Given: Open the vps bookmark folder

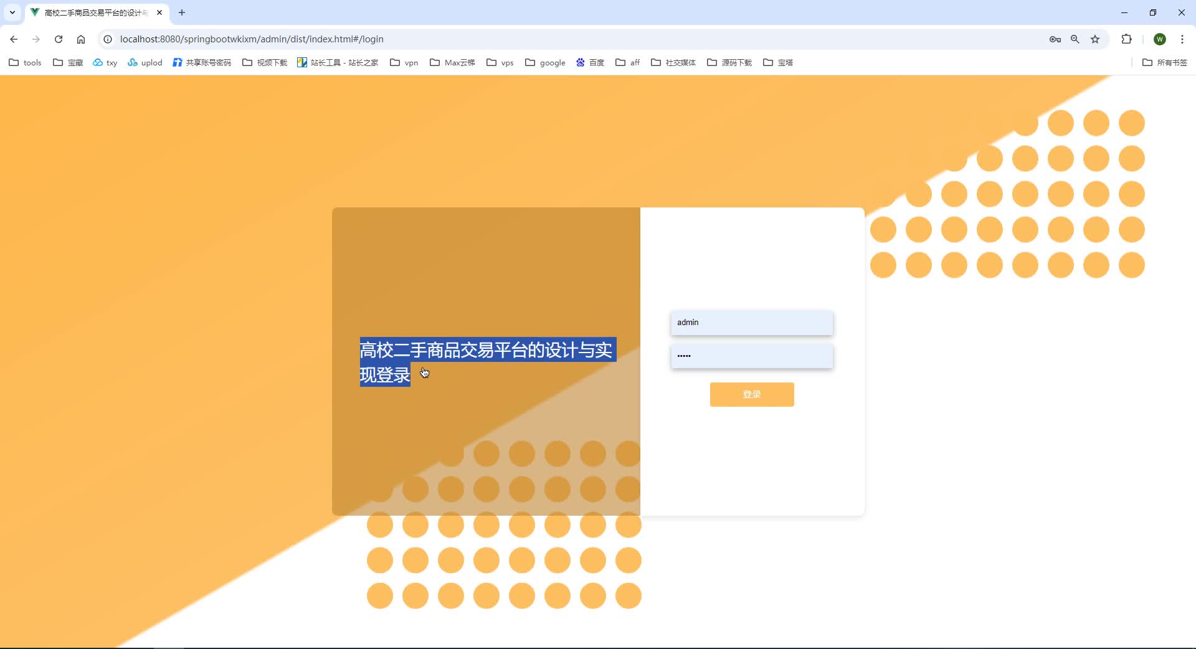Looking at the screenshot, I should 500,62.
